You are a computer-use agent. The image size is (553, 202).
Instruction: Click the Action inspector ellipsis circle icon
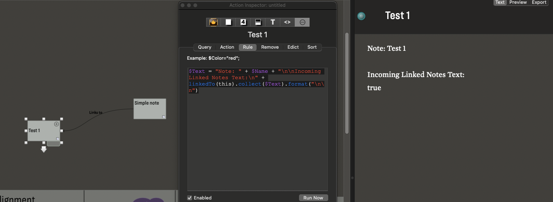tap(302, 22)
